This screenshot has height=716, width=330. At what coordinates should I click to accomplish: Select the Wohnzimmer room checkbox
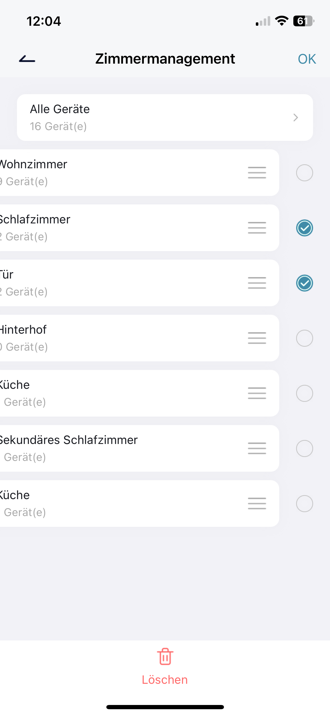tap(304, 172)
